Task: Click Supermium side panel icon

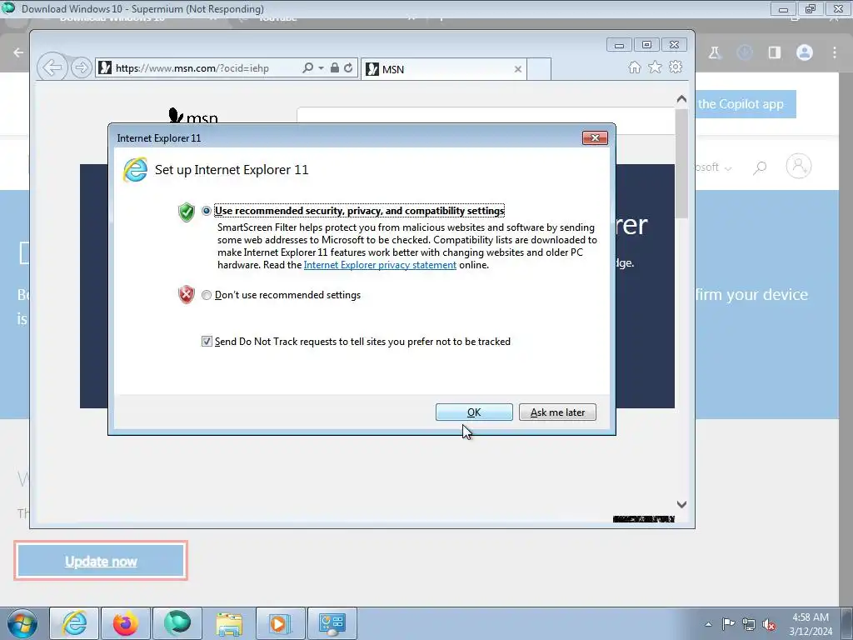Action: coord(775,52)
